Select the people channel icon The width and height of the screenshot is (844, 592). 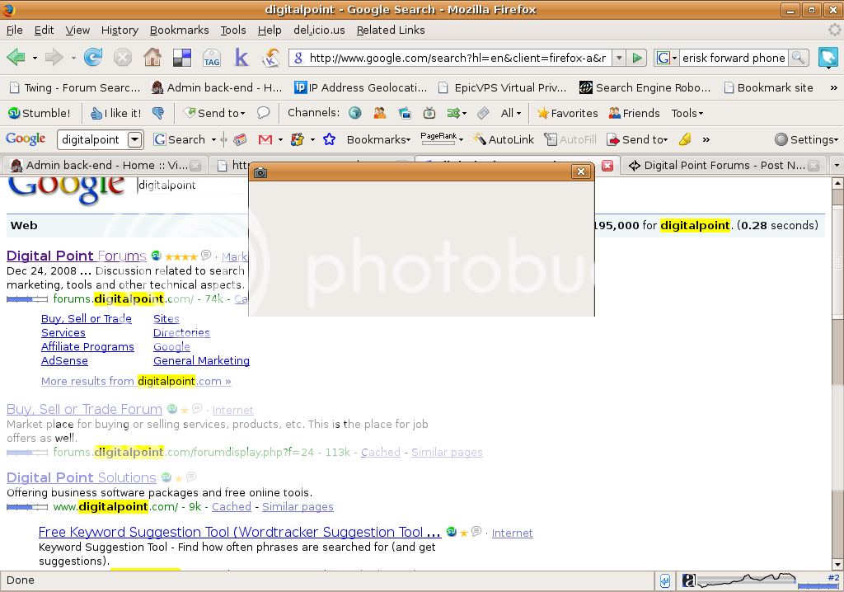point(380,113)
